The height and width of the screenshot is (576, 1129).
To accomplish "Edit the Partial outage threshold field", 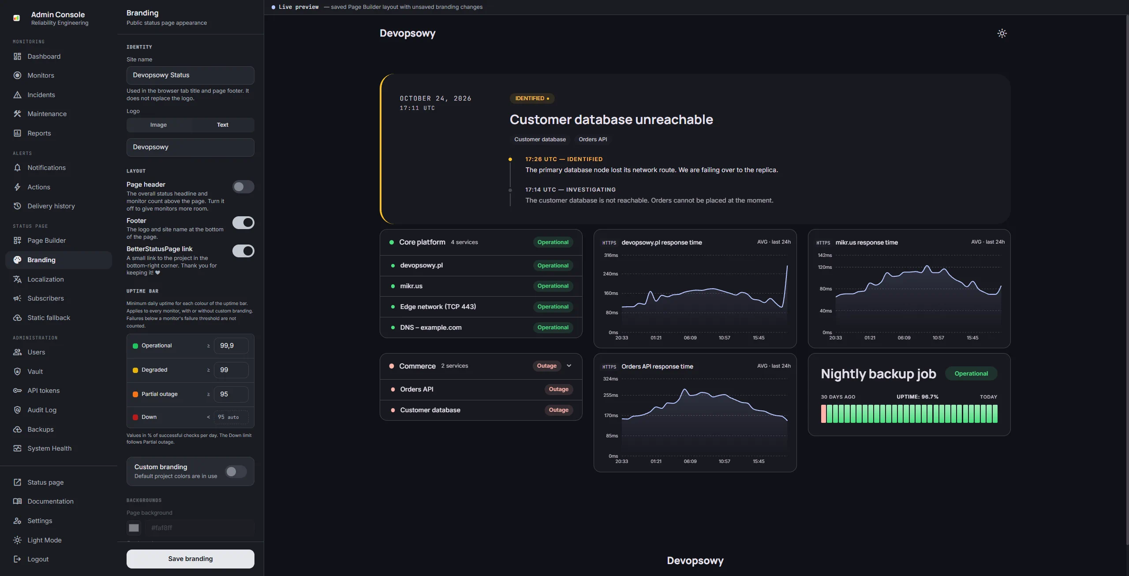I will (231, 394).
